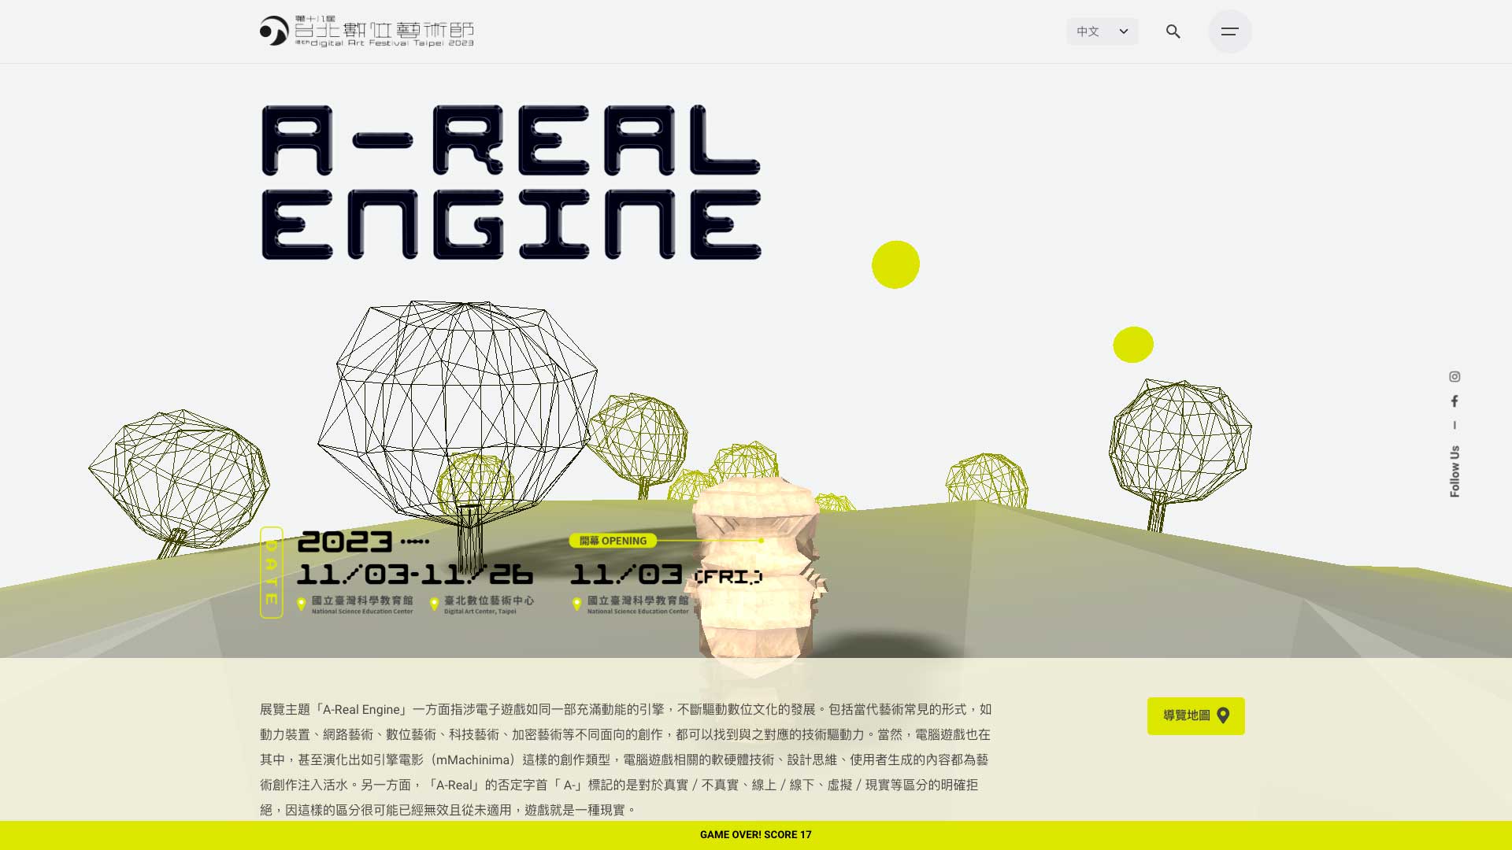The width and height of the screenshot is (1512, 850).
Task: Open the hamburger menu button
Action: [1229, 31]
